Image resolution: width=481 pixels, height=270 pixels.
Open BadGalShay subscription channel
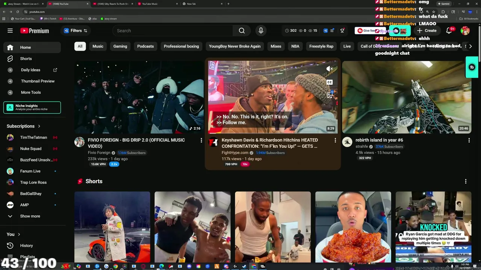32,194
